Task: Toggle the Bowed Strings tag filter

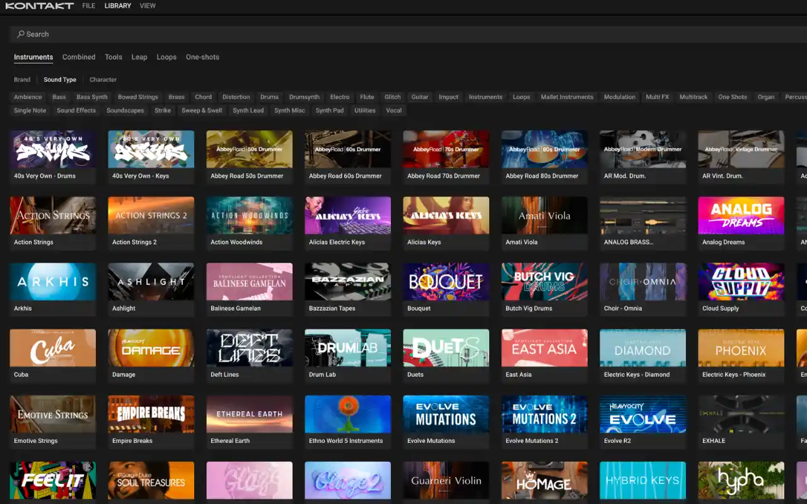Action: coord(138,97)
